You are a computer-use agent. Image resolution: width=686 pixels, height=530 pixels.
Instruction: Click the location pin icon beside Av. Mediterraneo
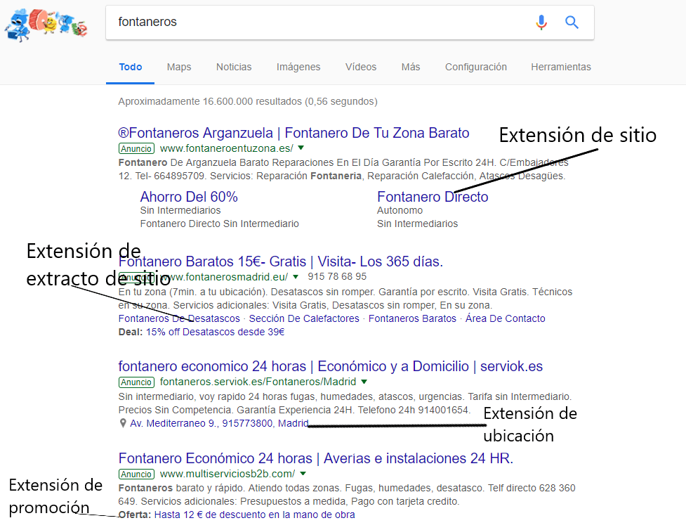point(123,423)
